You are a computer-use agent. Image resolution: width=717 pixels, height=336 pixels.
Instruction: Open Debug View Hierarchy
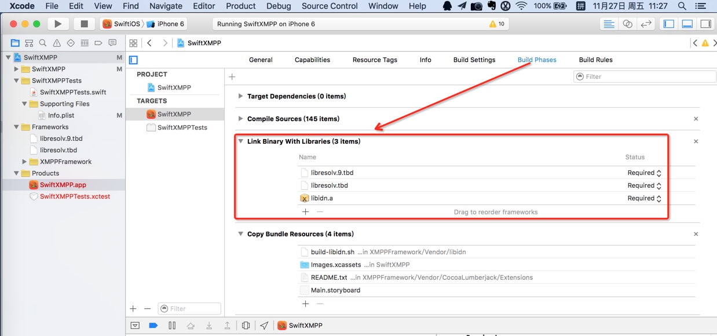246,326
